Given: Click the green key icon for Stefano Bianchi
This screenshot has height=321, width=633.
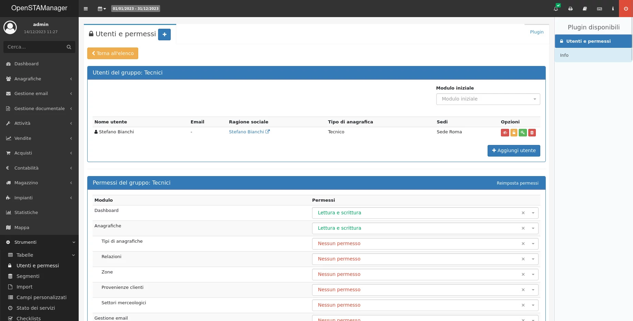Looking at the screenshot, I should coord(523,133).
